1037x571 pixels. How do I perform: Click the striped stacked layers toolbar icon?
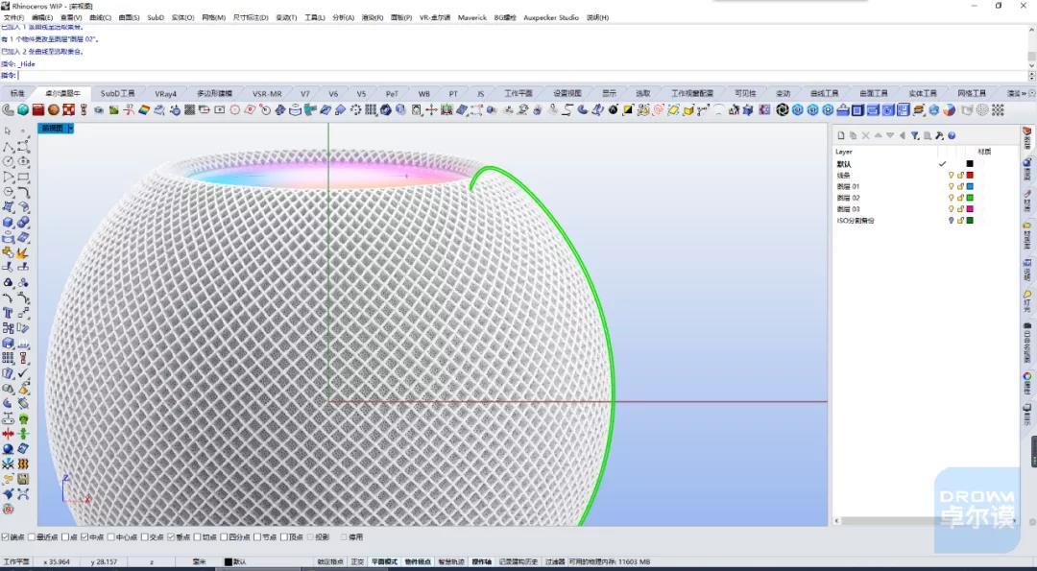(919, 109)
